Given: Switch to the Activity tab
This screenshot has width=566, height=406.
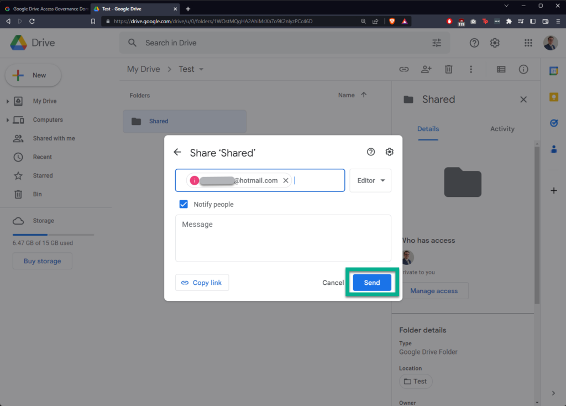Looking at the screenshot, I should (502, 129).
